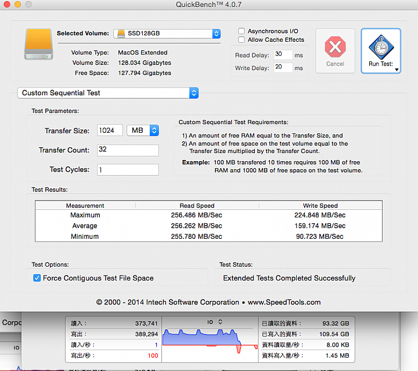
Task: Click the orange SSD drive icon
Action: click(x=39, y=44)
